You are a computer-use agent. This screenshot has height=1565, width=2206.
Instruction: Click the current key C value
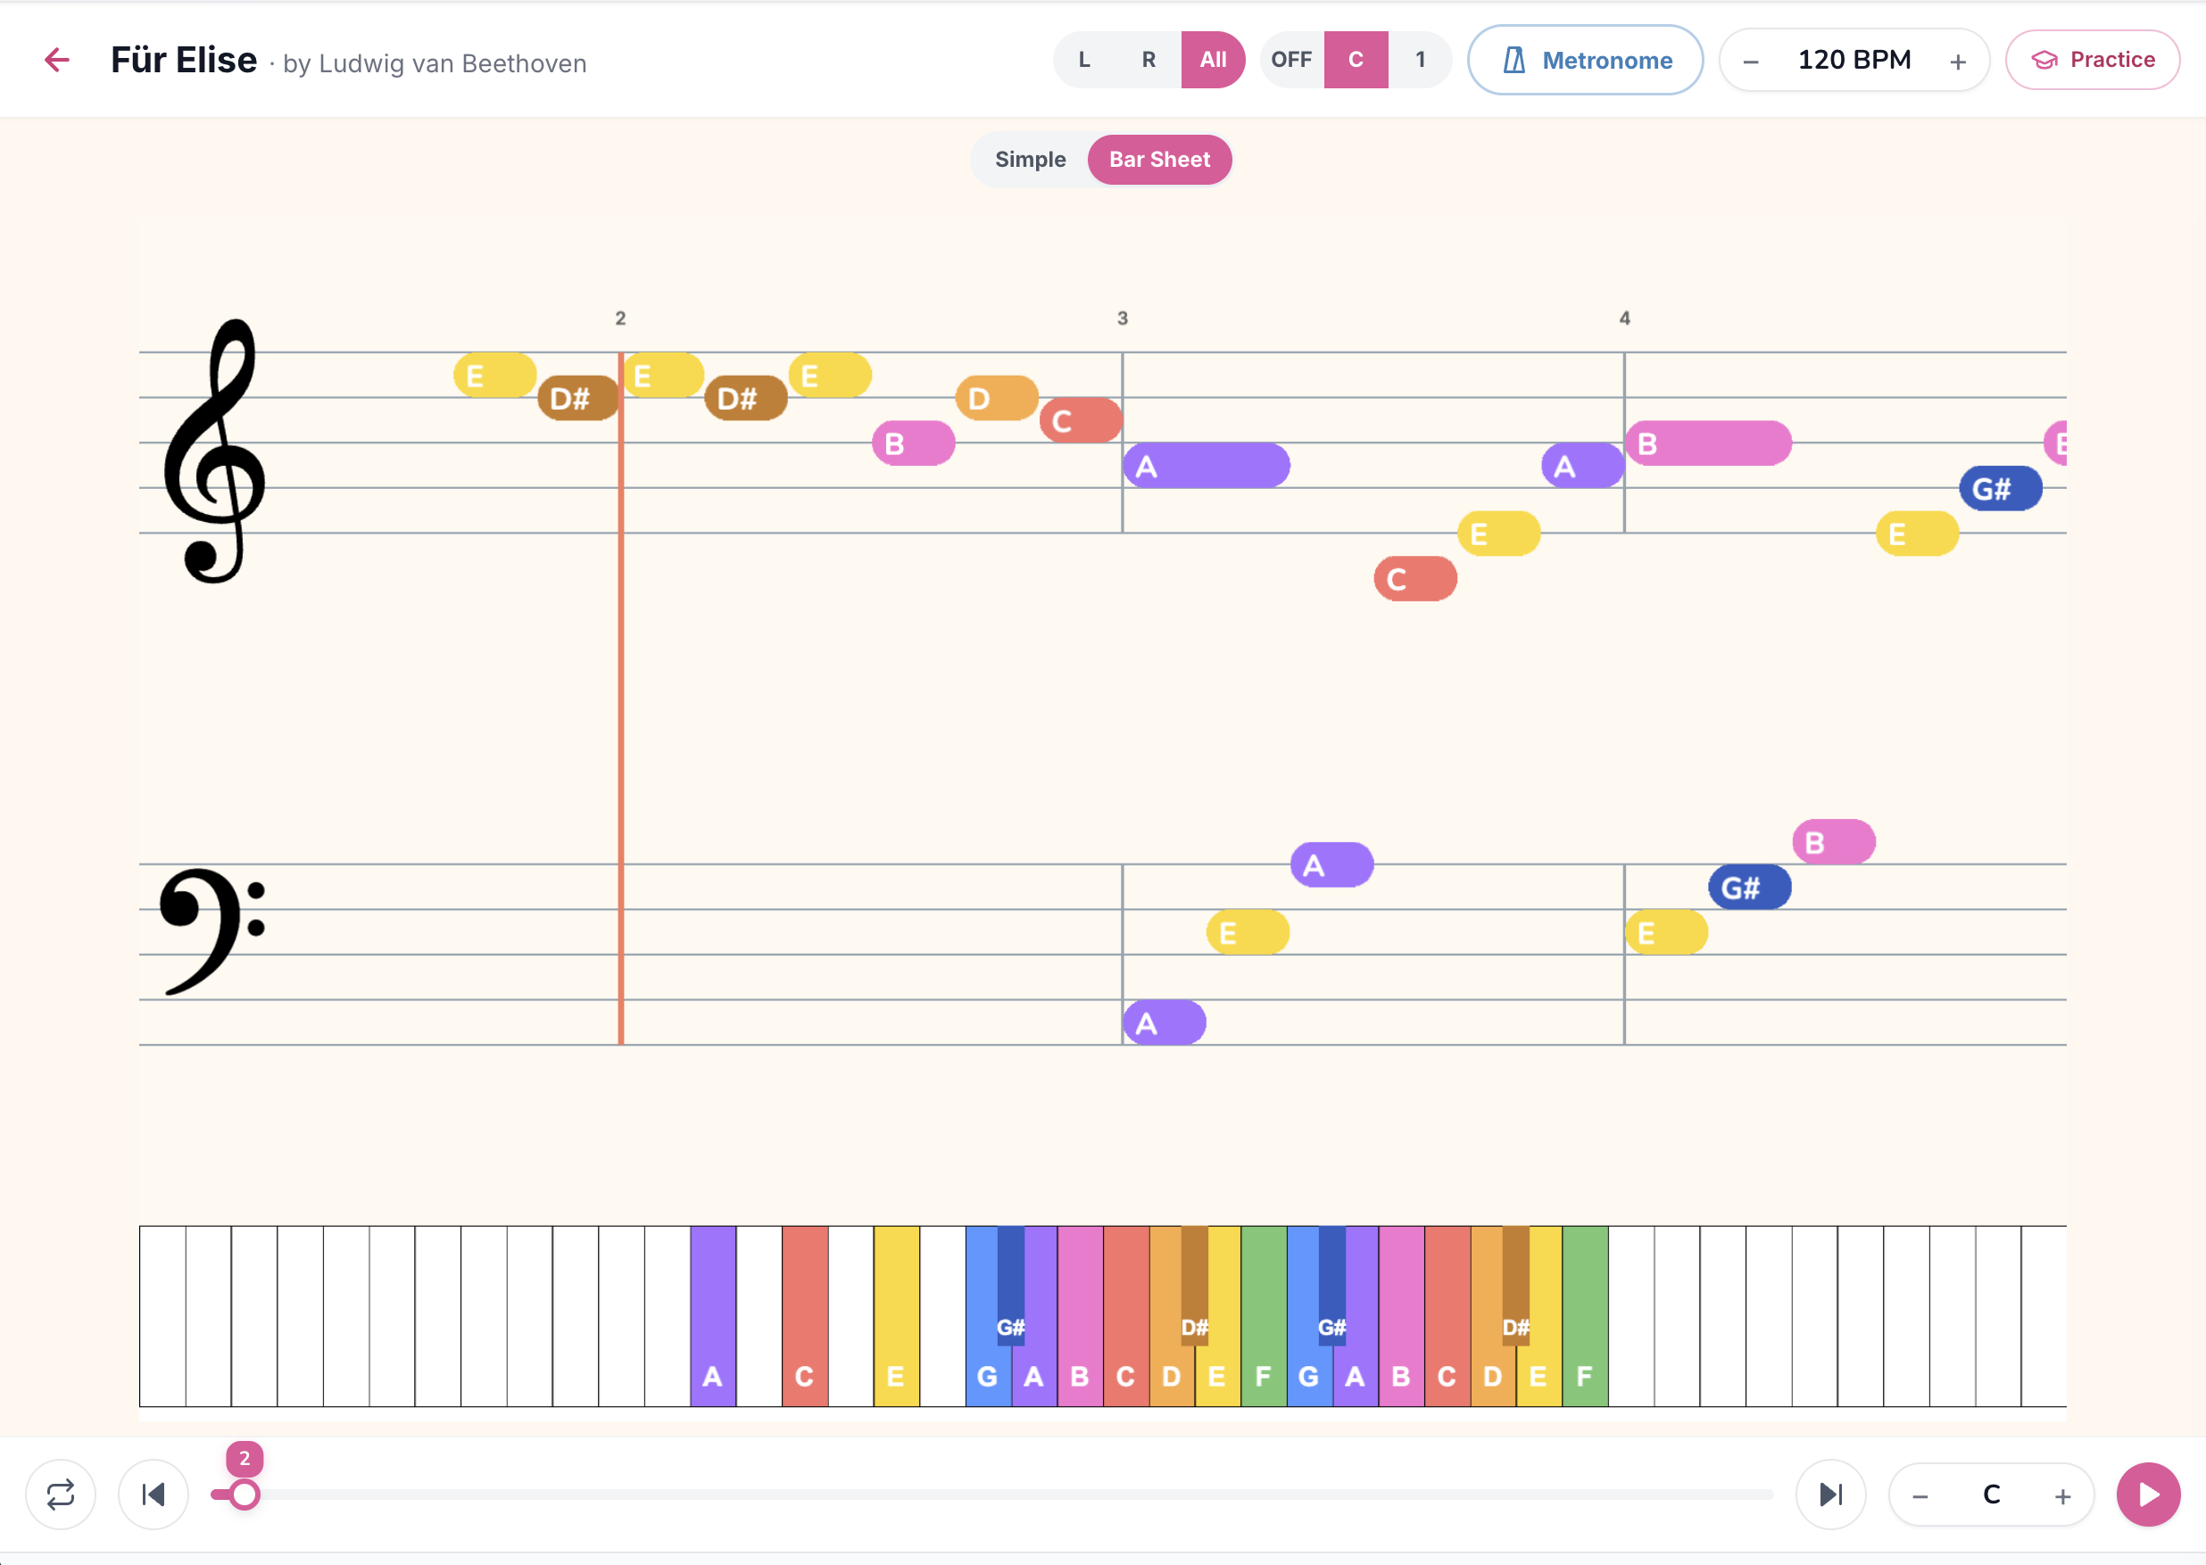click(x=1991, y=1495)
